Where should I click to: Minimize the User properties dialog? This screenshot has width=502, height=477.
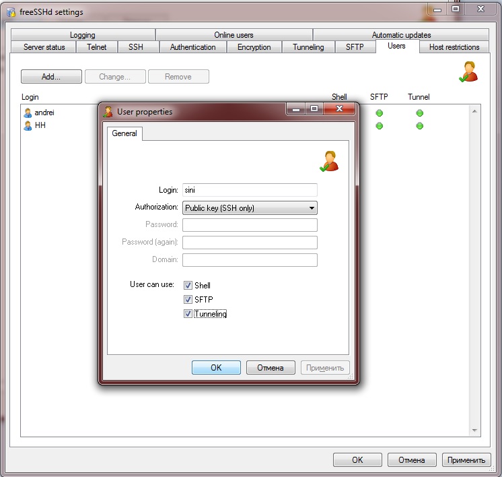296,108
